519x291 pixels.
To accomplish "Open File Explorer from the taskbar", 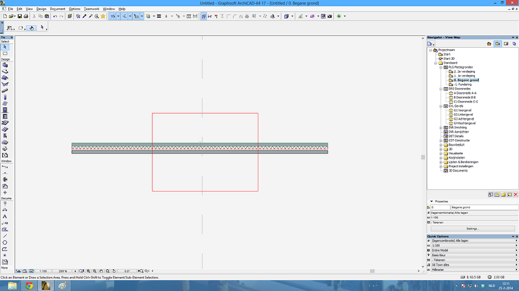I will (12, 286).
